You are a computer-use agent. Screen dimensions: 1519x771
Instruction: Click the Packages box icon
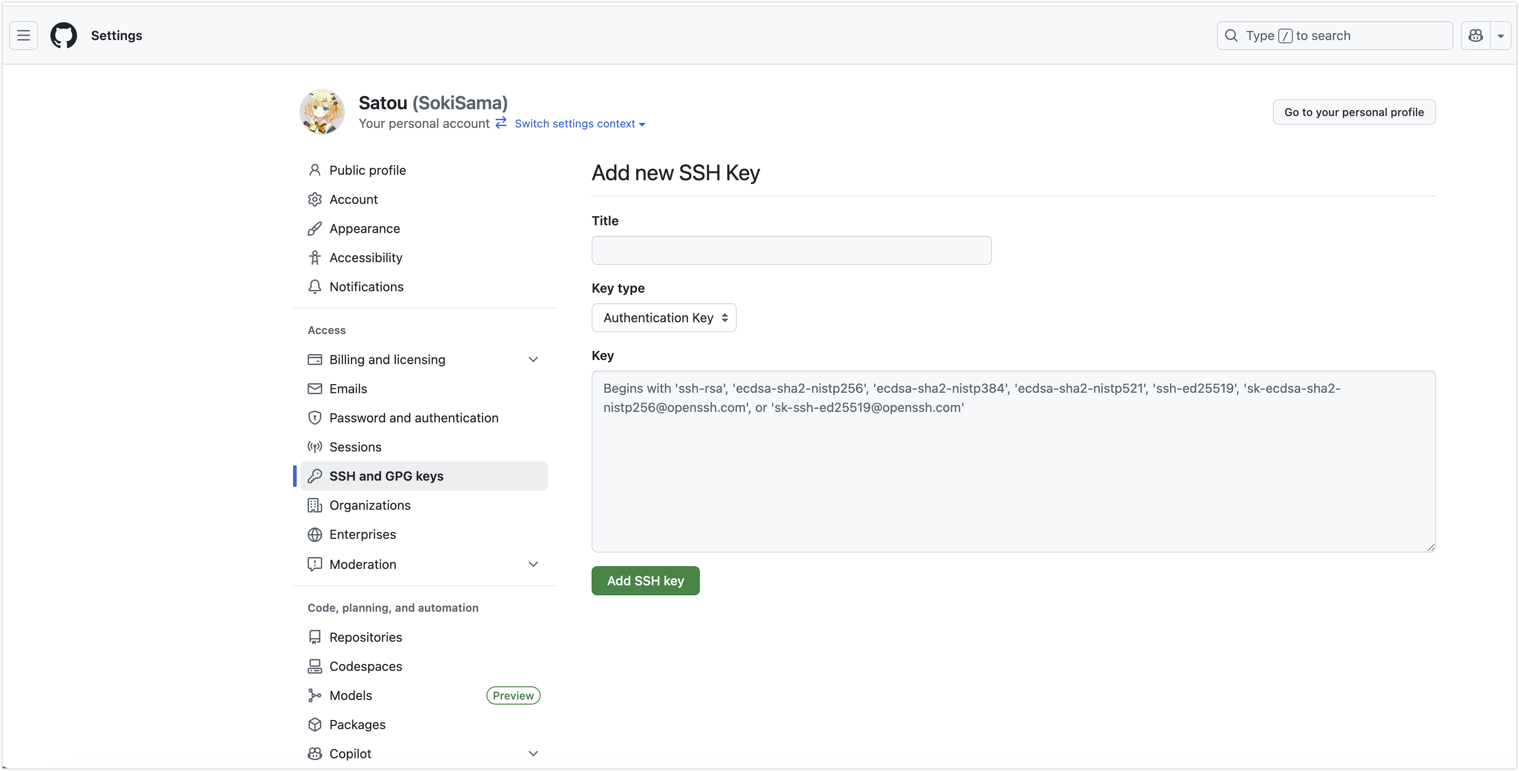315,725
